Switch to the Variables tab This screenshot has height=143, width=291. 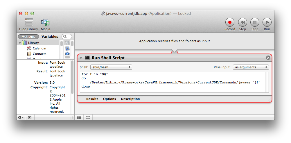click(50, 37)
